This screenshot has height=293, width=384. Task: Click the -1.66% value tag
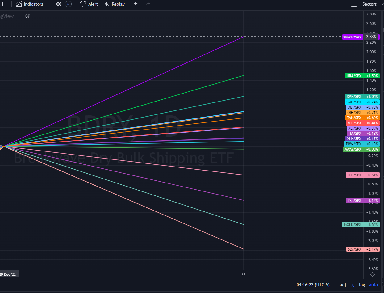[x=371, y=224]
